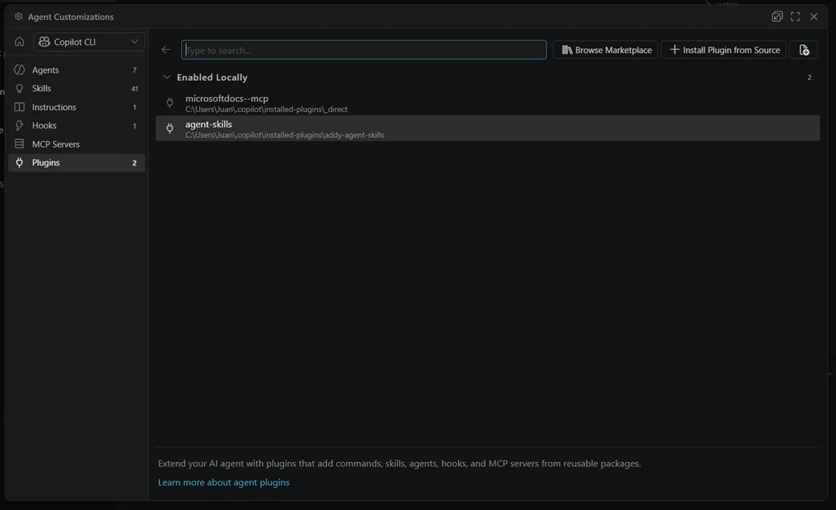Click the Enabled Locally count 2
This screenshot has width=836, height=510.
[810, 78]
